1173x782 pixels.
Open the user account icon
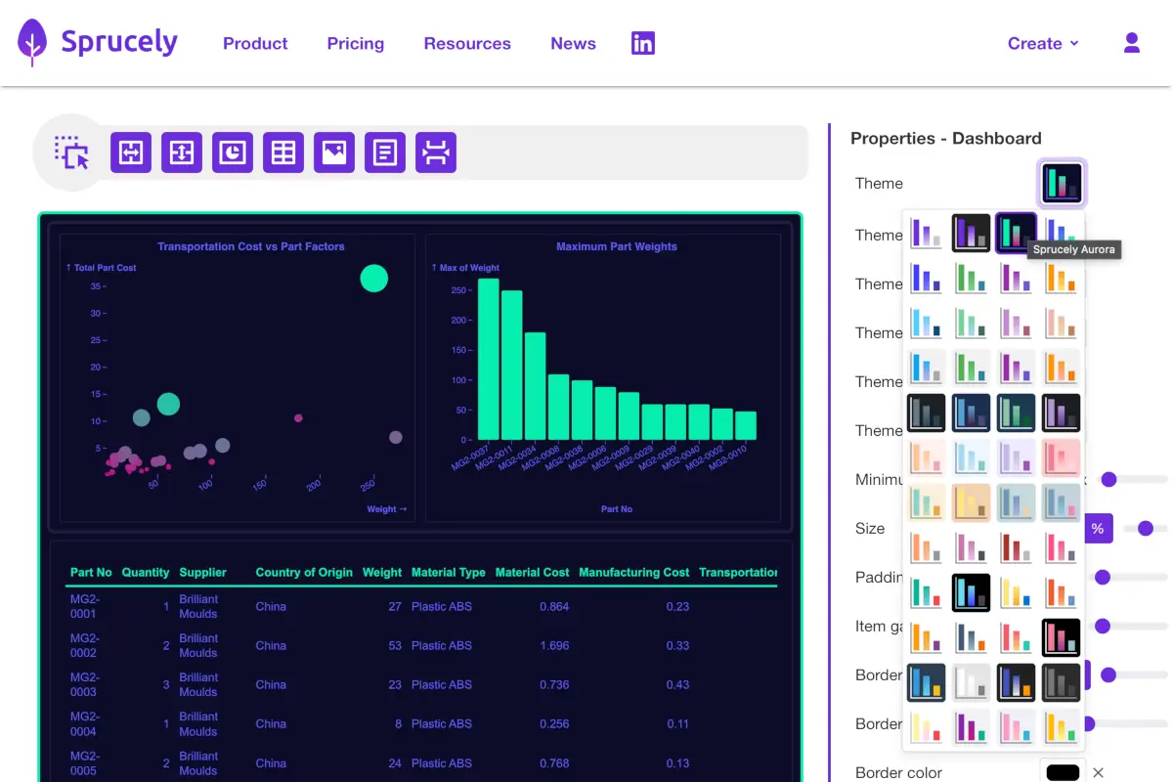coord(1131,43)
